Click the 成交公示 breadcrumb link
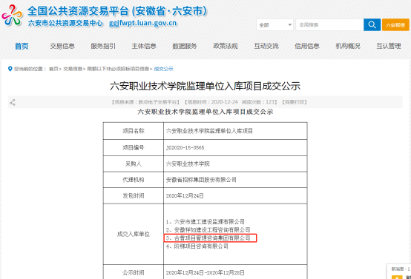 [x=163, y=69]
